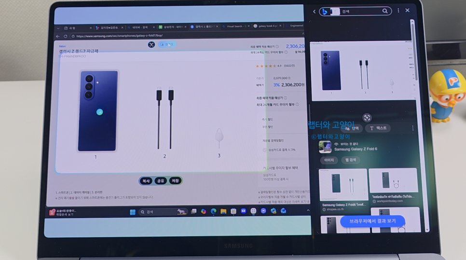Screen dimensions: 466x260
Task: Click the down arrow of the panel scrollbar
Action: [427, 230]
